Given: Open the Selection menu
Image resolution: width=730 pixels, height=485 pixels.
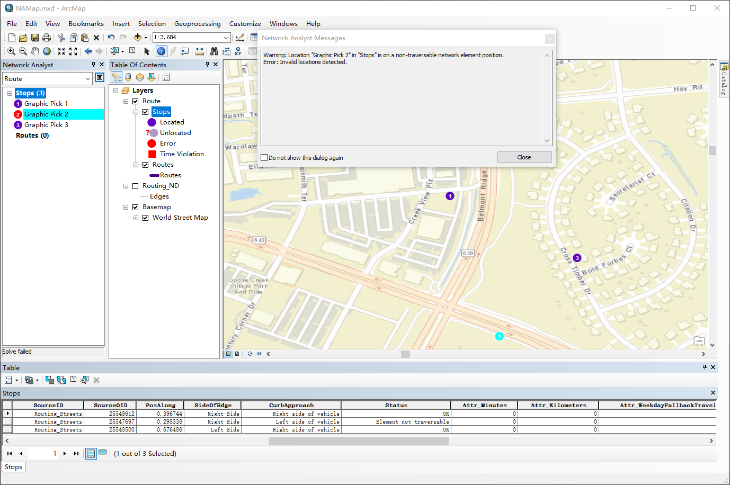Looking at the screenshot, I should (x=152, y=24).
